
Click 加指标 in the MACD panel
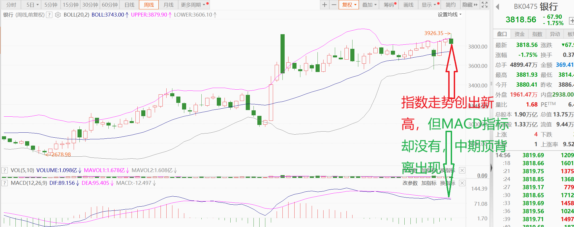(429, 183)
